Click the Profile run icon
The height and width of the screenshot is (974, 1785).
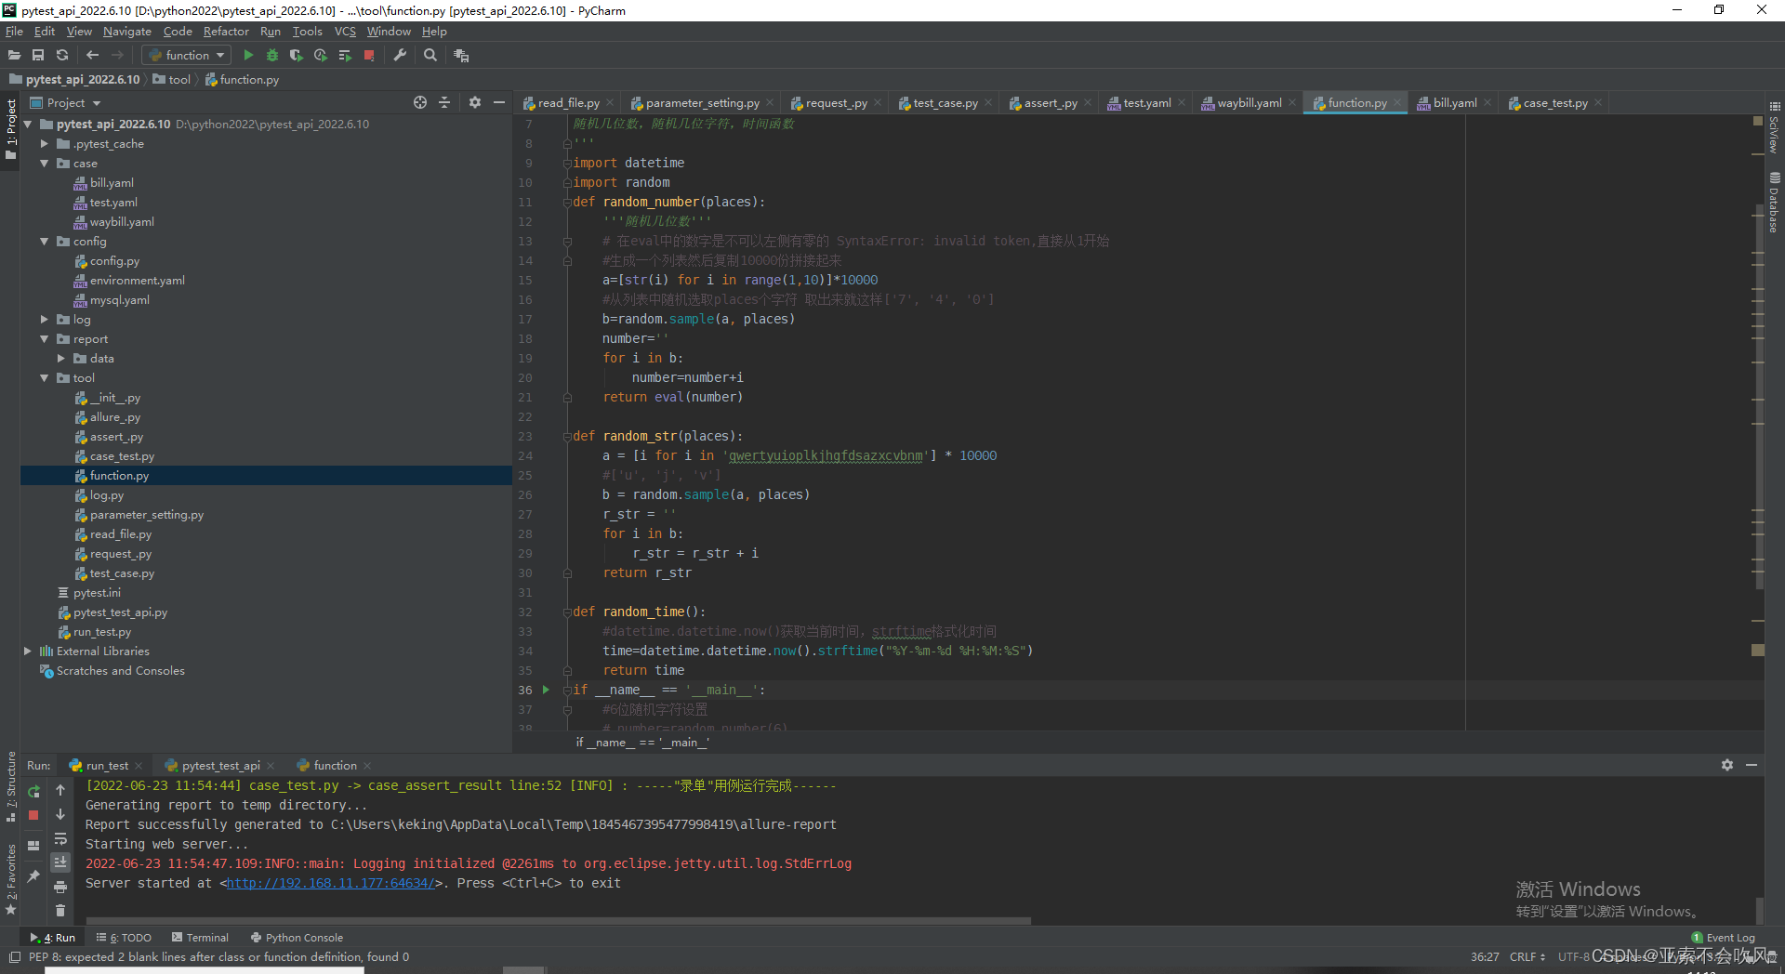coord(321,56)
